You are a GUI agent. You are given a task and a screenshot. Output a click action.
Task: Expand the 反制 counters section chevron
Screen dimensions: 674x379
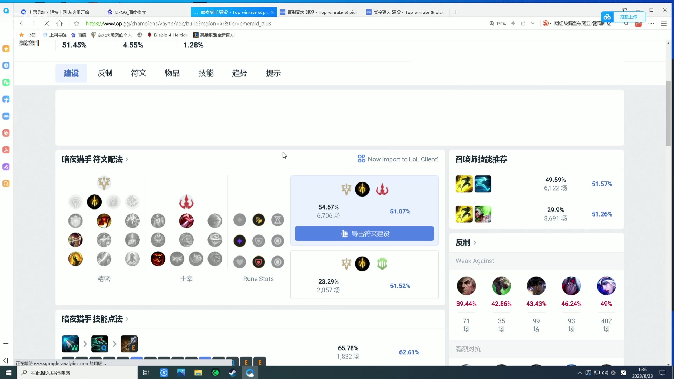pos(475,242)
